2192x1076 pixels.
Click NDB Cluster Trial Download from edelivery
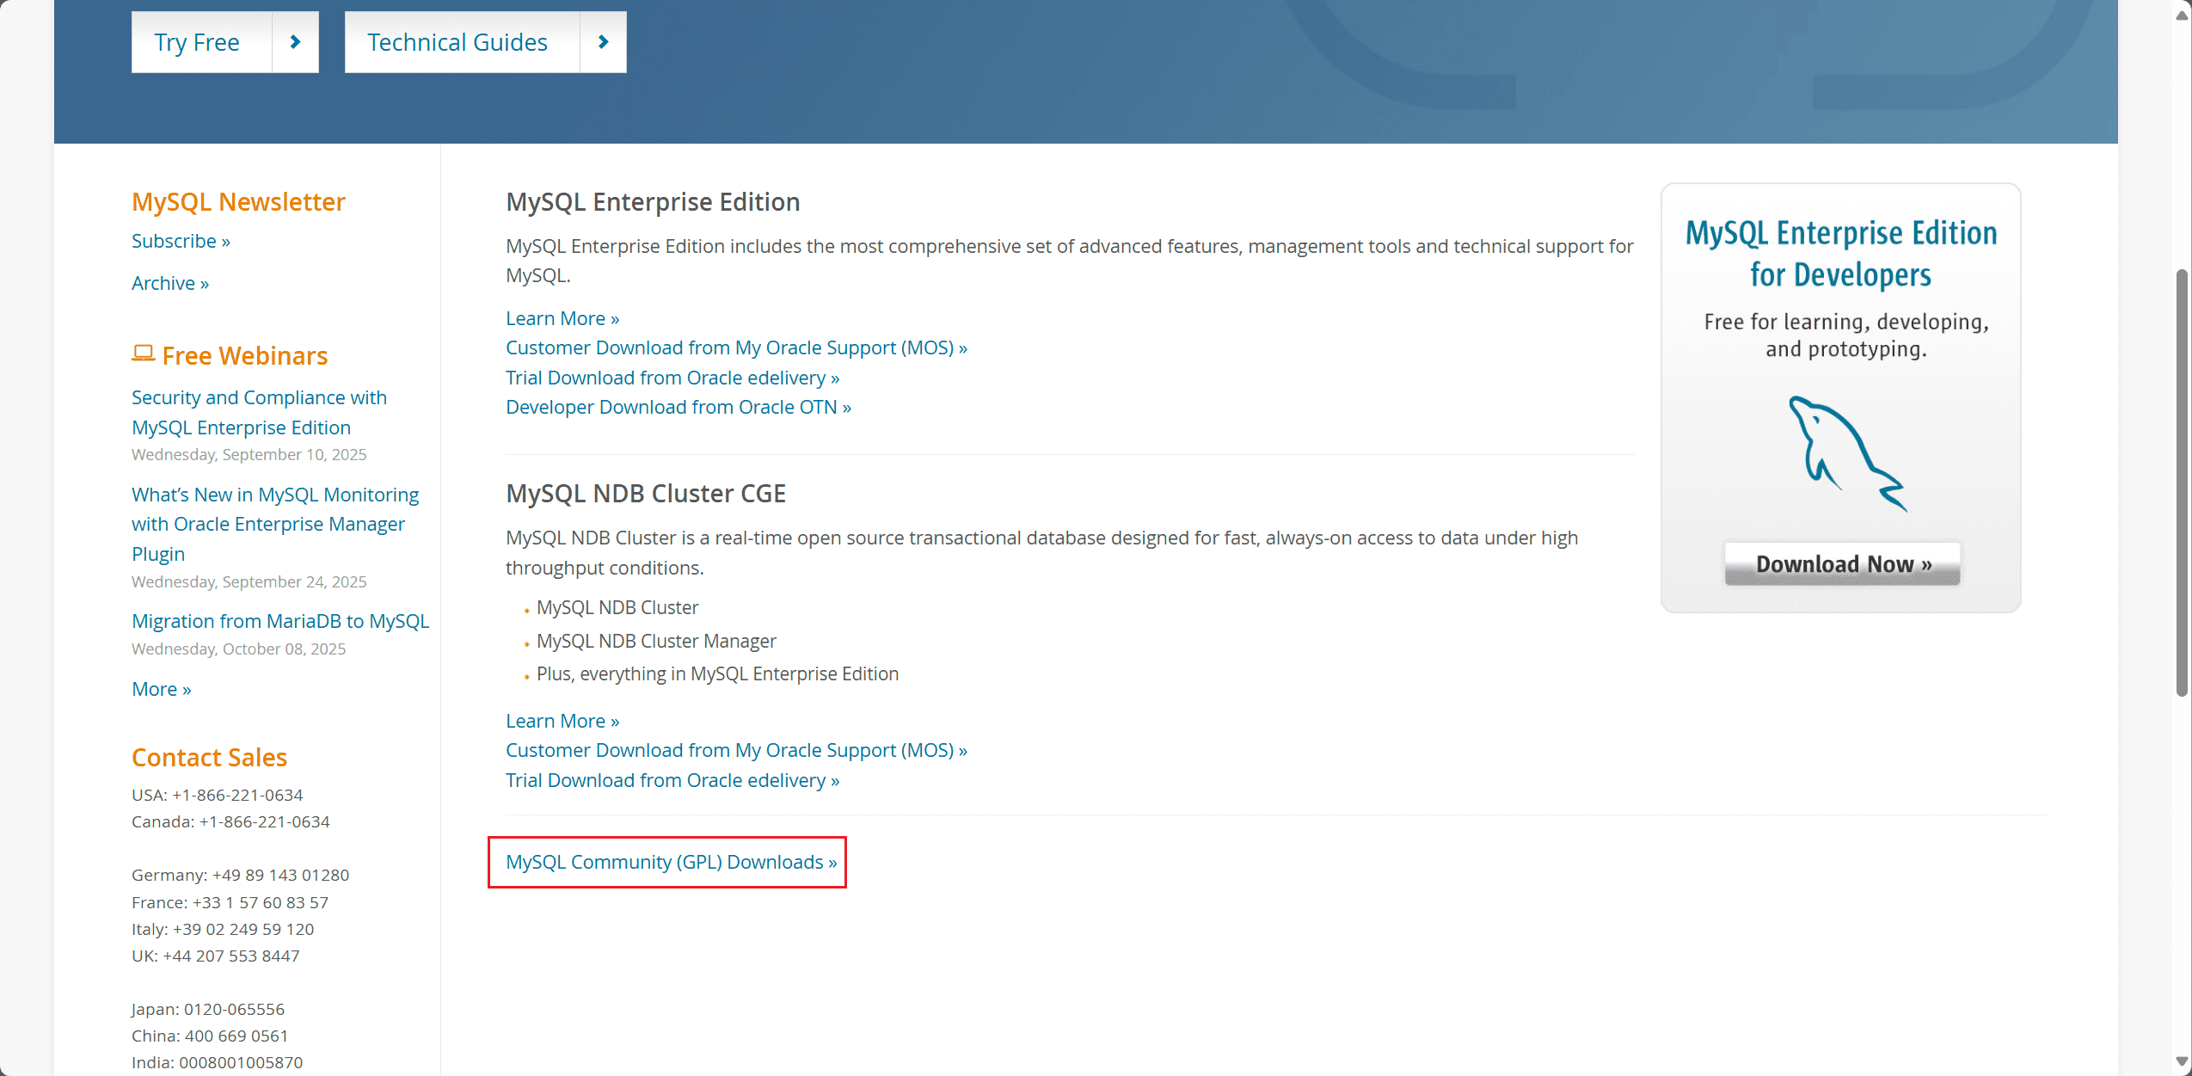(x=672, y=780)
